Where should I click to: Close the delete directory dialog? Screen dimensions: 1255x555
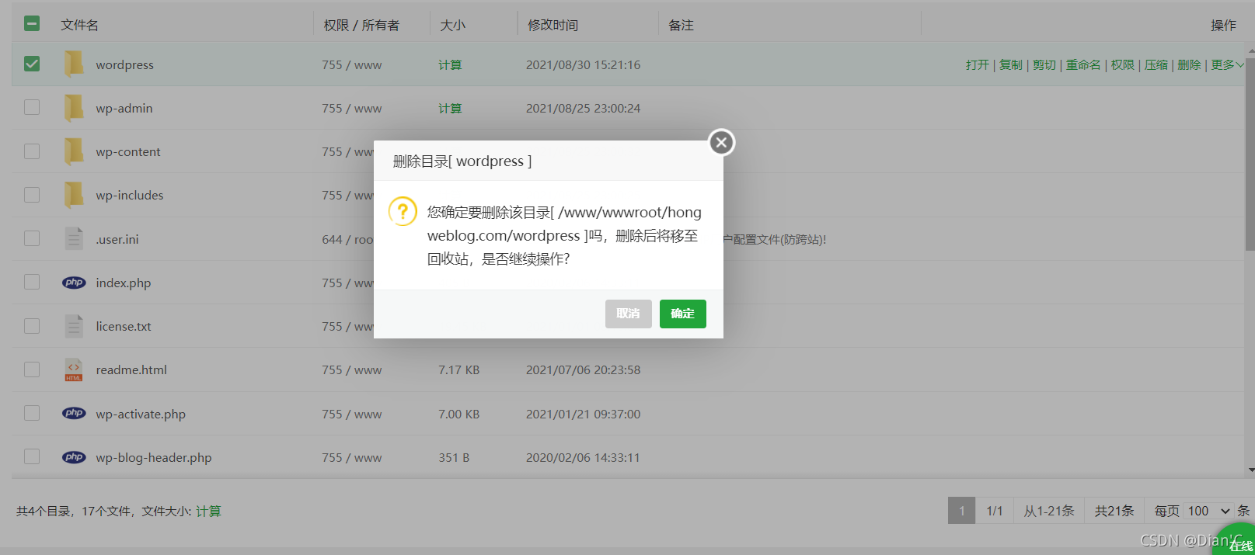(721, 142)
